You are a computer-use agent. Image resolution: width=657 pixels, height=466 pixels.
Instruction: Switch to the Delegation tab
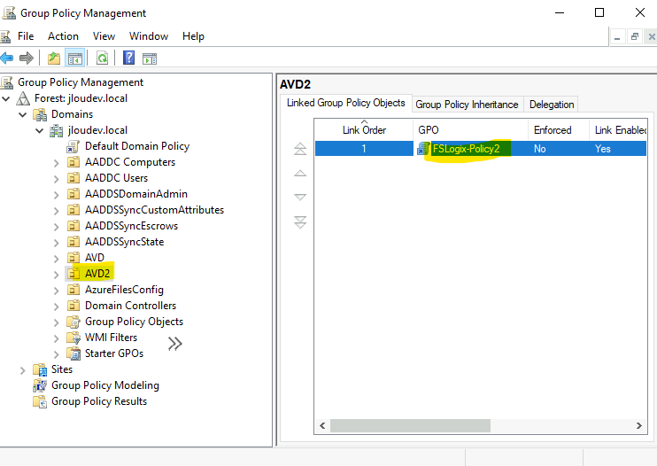click(x=552, y=105)
